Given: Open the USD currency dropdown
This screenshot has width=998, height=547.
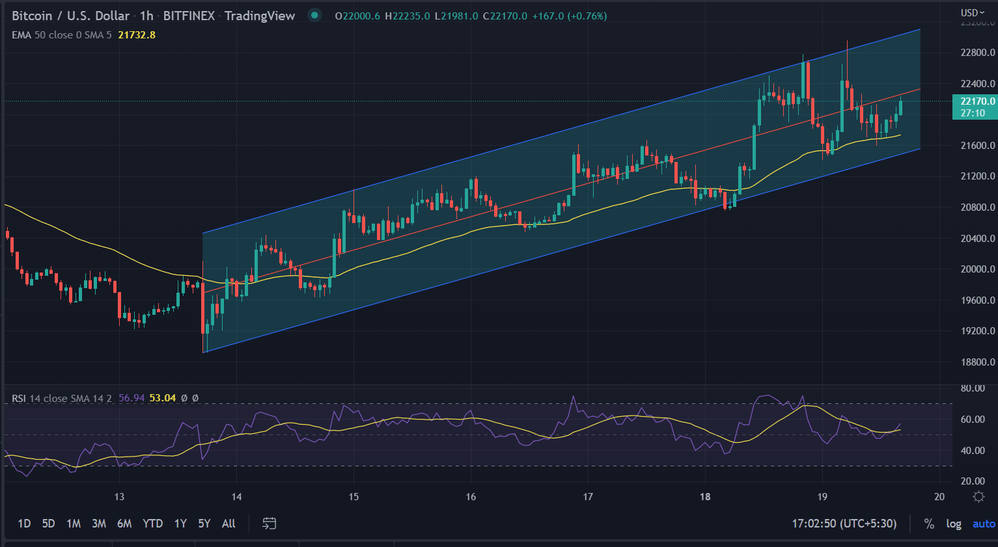Looking at the screenshot, I should pos(973,12).
